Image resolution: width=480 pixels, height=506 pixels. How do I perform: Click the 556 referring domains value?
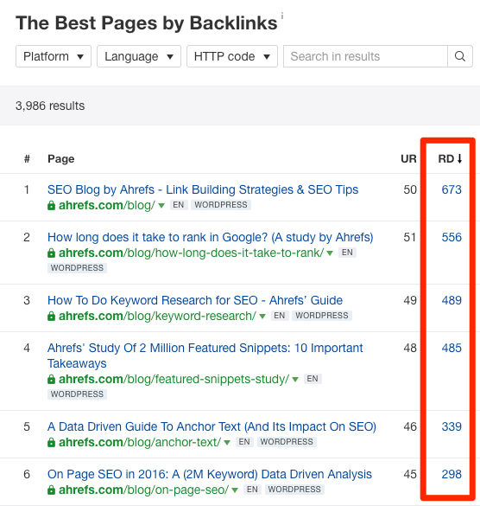pos(452,238)
